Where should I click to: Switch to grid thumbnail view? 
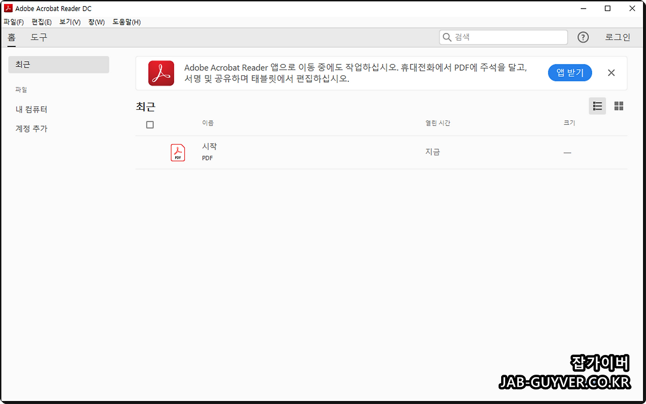619,106
